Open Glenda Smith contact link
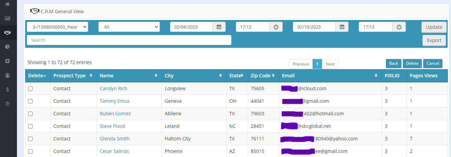The height and width of the screenshot is (157, 451). 114,139
